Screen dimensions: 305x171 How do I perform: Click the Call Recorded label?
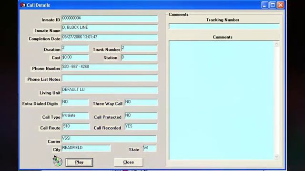(107, 128)
